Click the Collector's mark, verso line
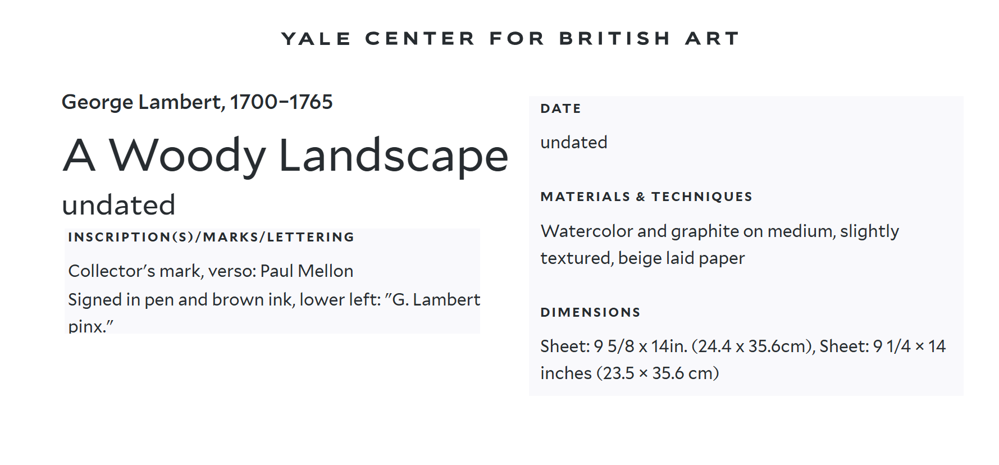Viewport: 999px width, 465px height. pyautogui.click(x=162, y=271)
